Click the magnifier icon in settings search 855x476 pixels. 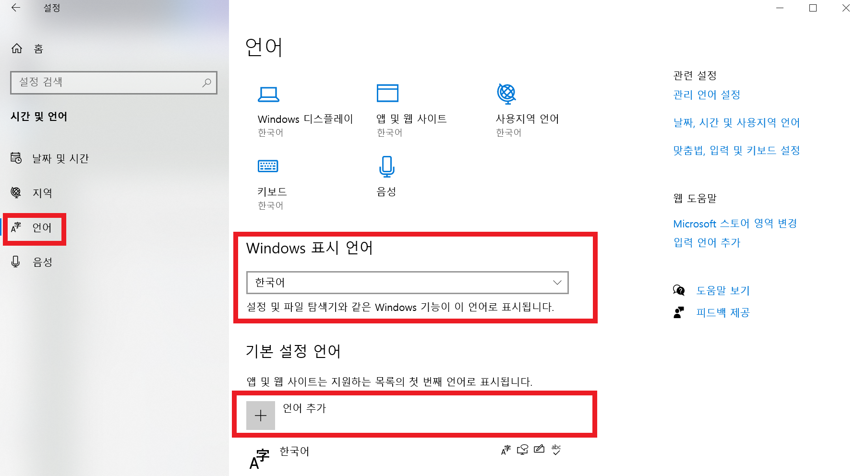(x=206, y=83)
